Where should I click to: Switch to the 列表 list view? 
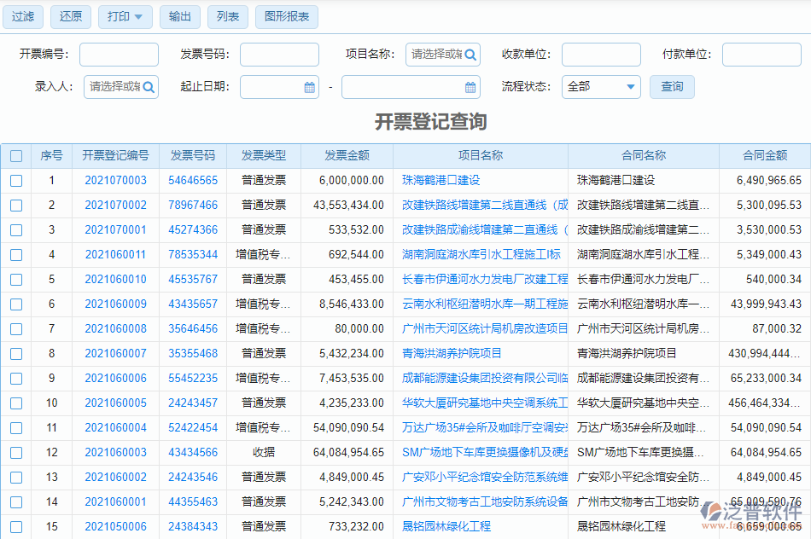tap(227, 16)
